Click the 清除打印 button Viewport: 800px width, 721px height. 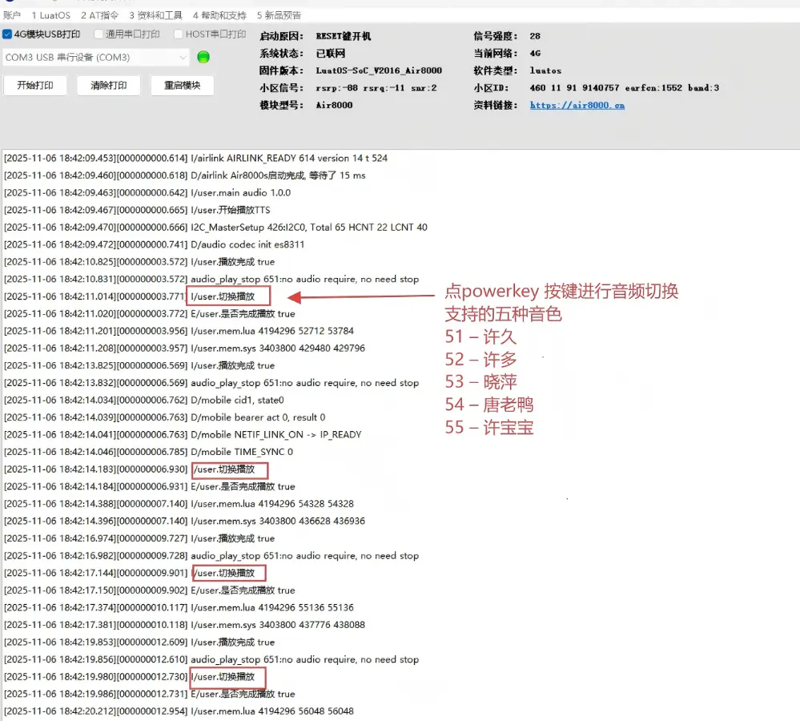pyautogui.click(x=109, y=85)
